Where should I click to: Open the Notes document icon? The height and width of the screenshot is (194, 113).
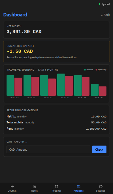click(34, 186)
